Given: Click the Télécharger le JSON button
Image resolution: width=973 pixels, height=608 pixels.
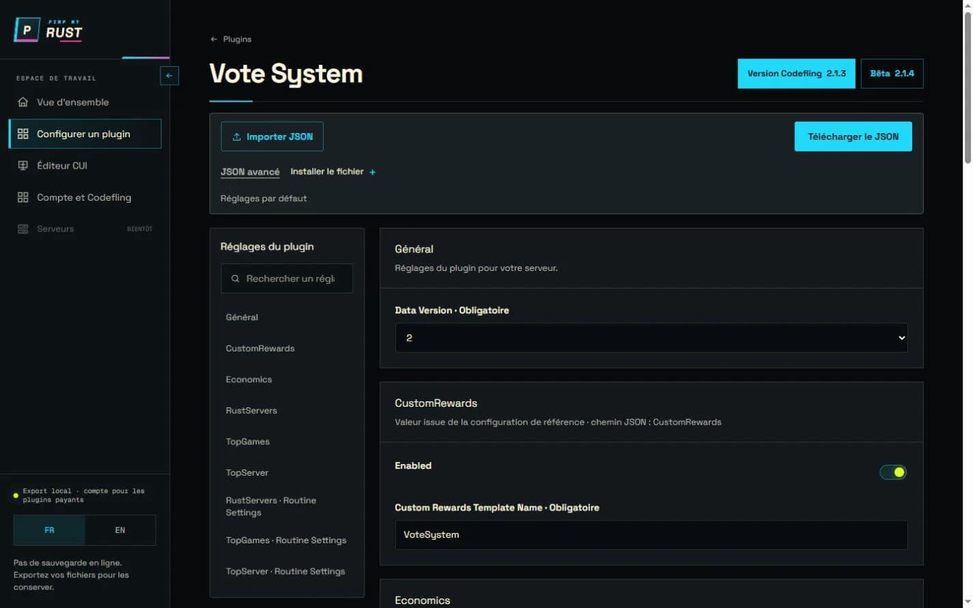Looking at the screenshot, I should (x=853, y=136).
